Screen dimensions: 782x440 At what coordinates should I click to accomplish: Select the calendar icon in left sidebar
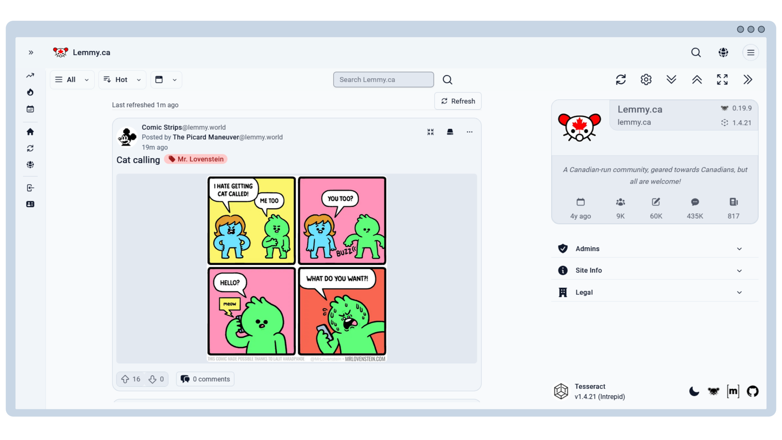click(x=30, y=109)
